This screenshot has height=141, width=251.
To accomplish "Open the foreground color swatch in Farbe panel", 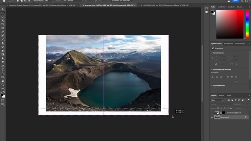I will (213, 12).
